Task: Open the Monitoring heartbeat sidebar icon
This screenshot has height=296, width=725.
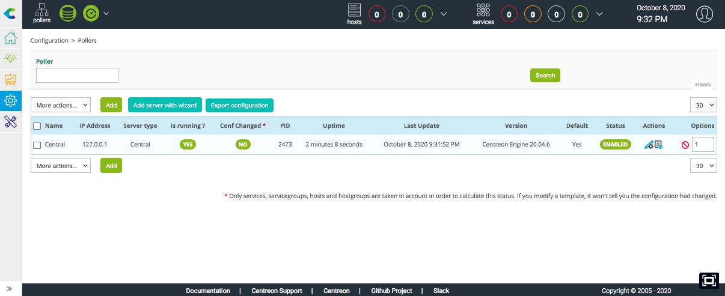Action: (x=10, y=59)
